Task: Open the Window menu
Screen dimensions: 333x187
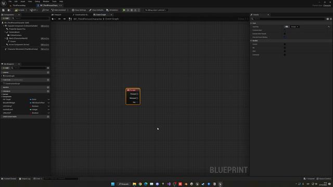Action: (46, 2)
